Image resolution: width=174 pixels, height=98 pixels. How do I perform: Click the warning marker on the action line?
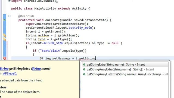click(5, 35)
